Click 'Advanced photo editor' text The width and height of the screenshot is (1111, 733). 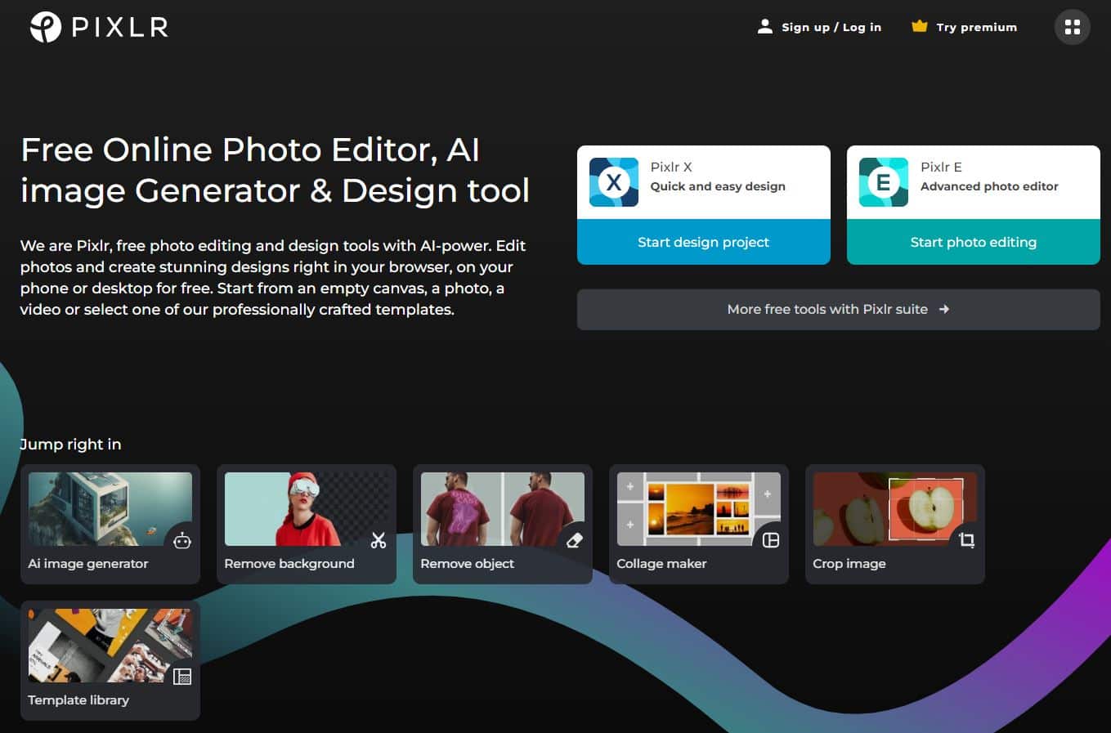point(989,186)
